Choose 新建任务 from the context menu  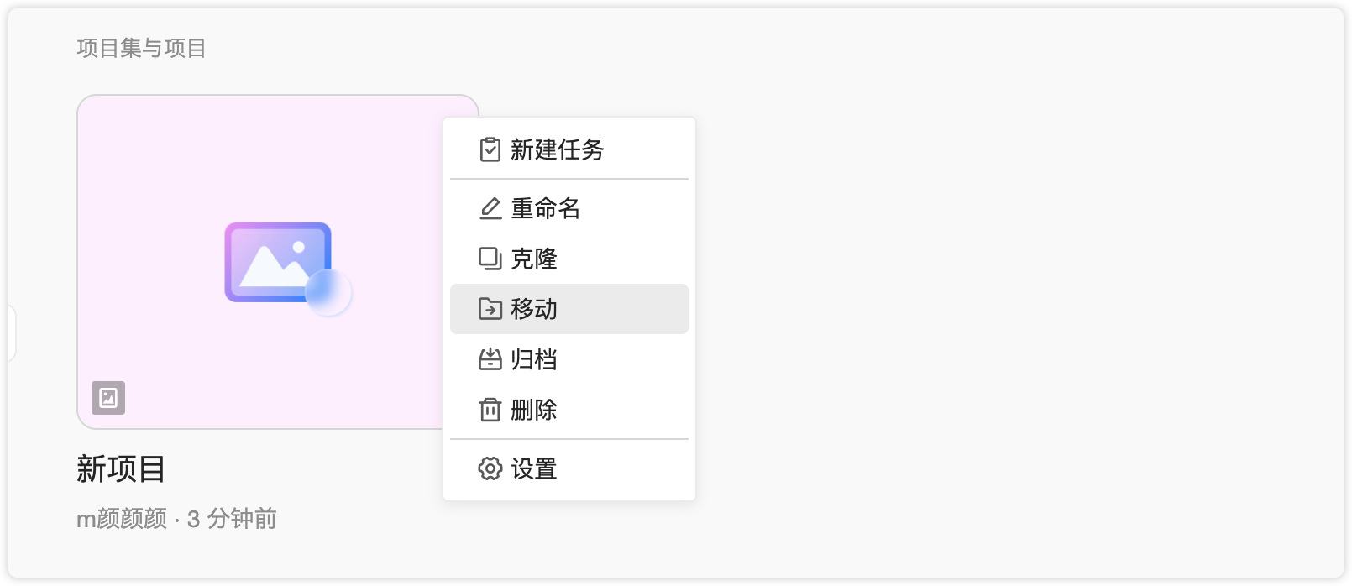click(557, 149)
